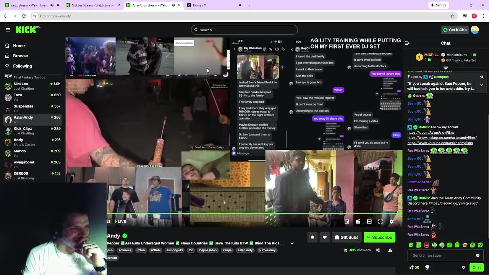Open Suspendas channel in sidebar
The width and height of the screenshot is (489, 275).
[x=32, y=108]
